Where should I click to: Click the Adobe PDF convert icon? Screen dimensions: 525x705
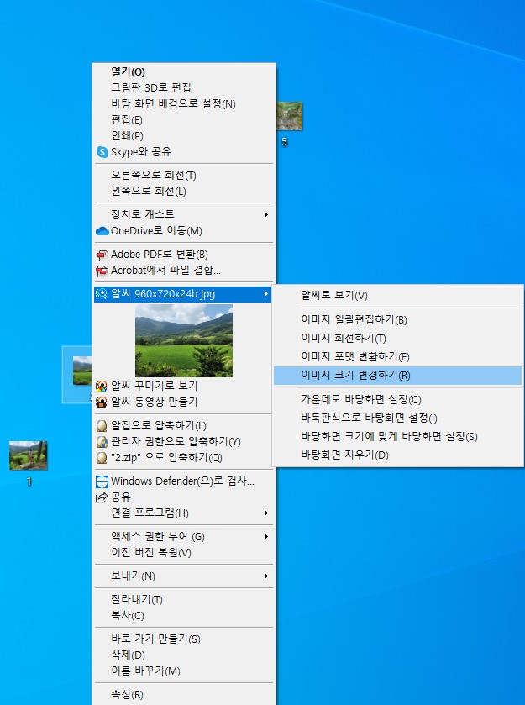pos(102,255)
